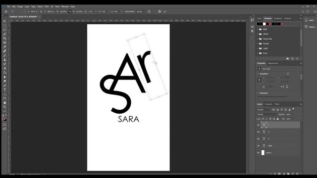Commit the transform with the checkmark

[x=165, y=11]
